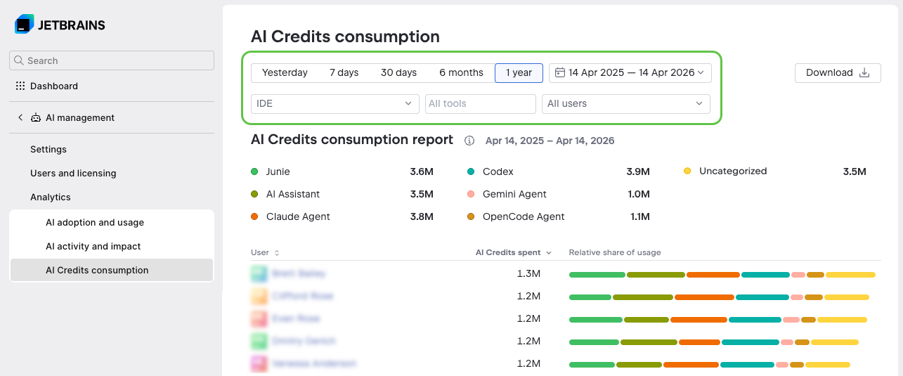Click the Uncategorized yellow legend dot
903x376 pixels.
(687, 171)
